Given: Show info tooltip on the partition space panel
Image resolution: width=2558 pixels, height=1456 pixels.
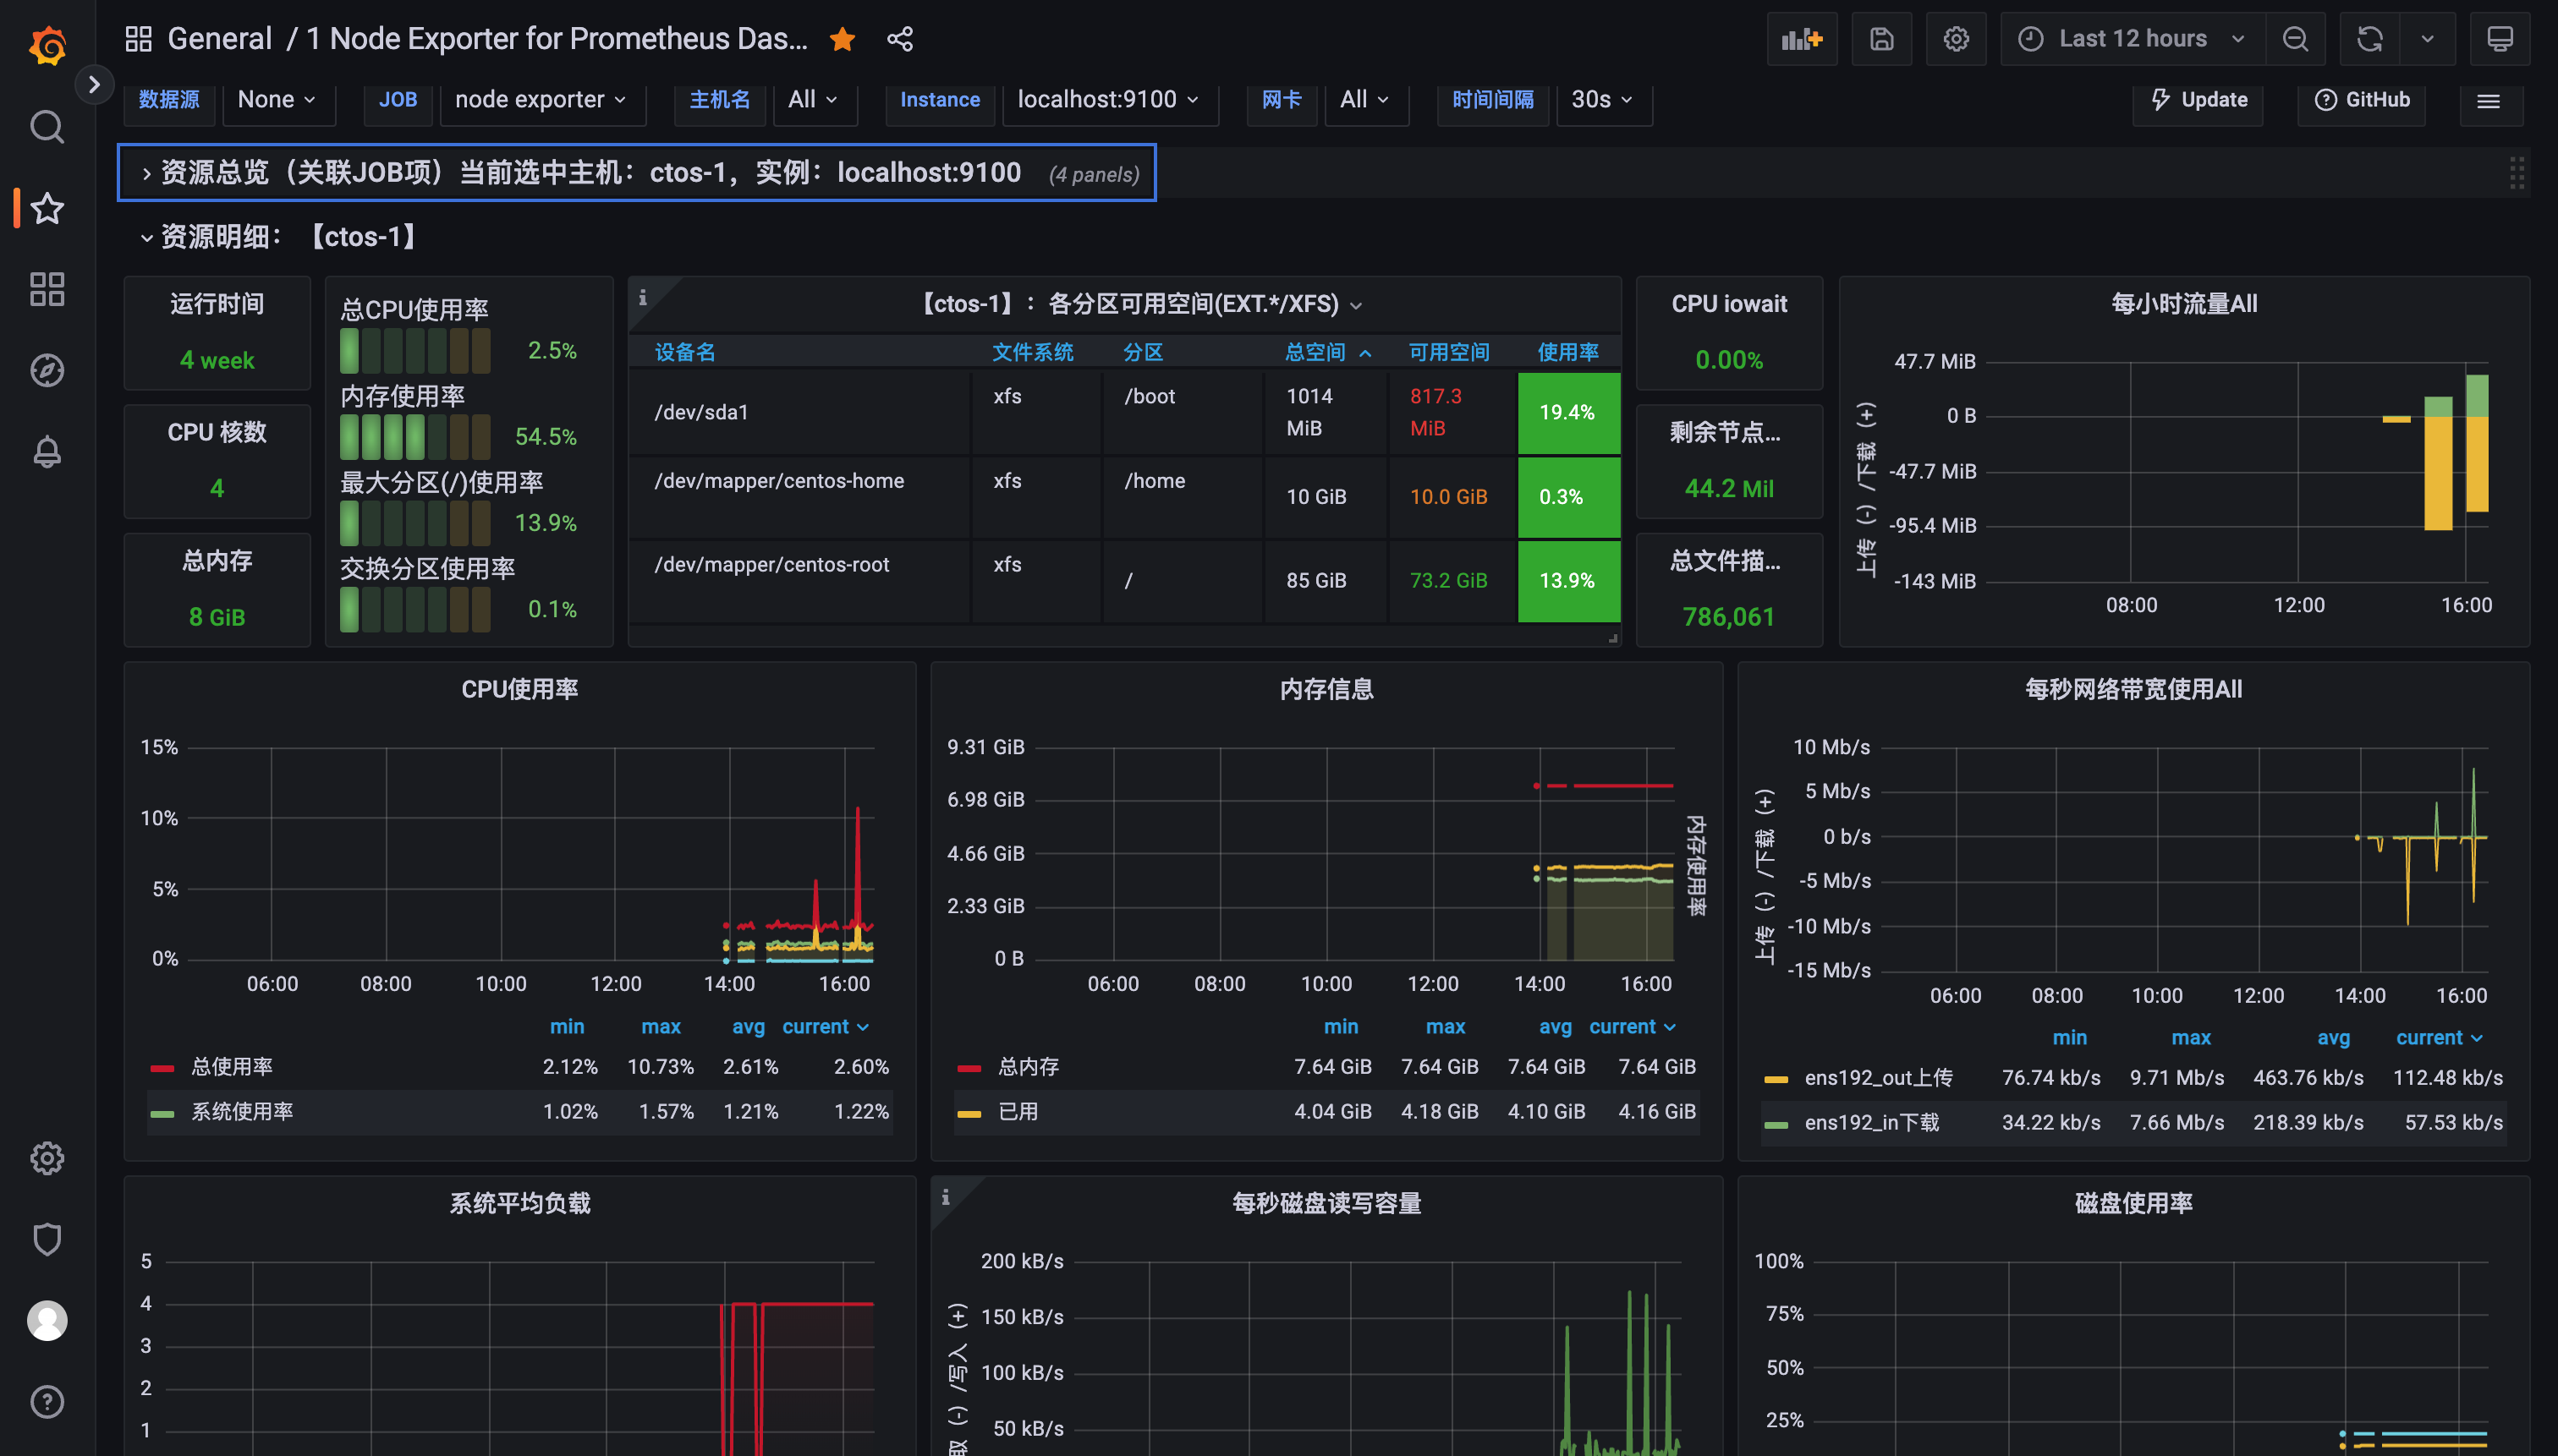Looking at the screenshot, I should pyautogui.click(x=643, y=297).
